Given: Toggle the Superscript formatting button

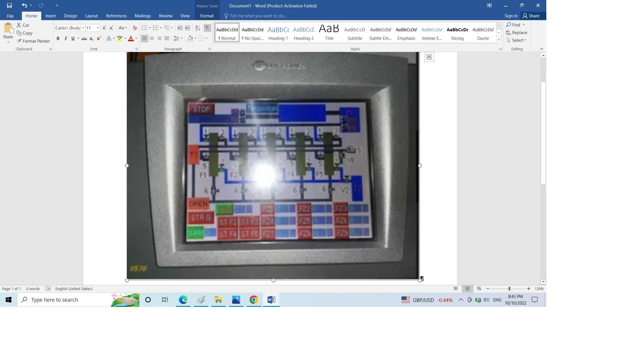Looking at the screenshot, I should coord(98,39).
